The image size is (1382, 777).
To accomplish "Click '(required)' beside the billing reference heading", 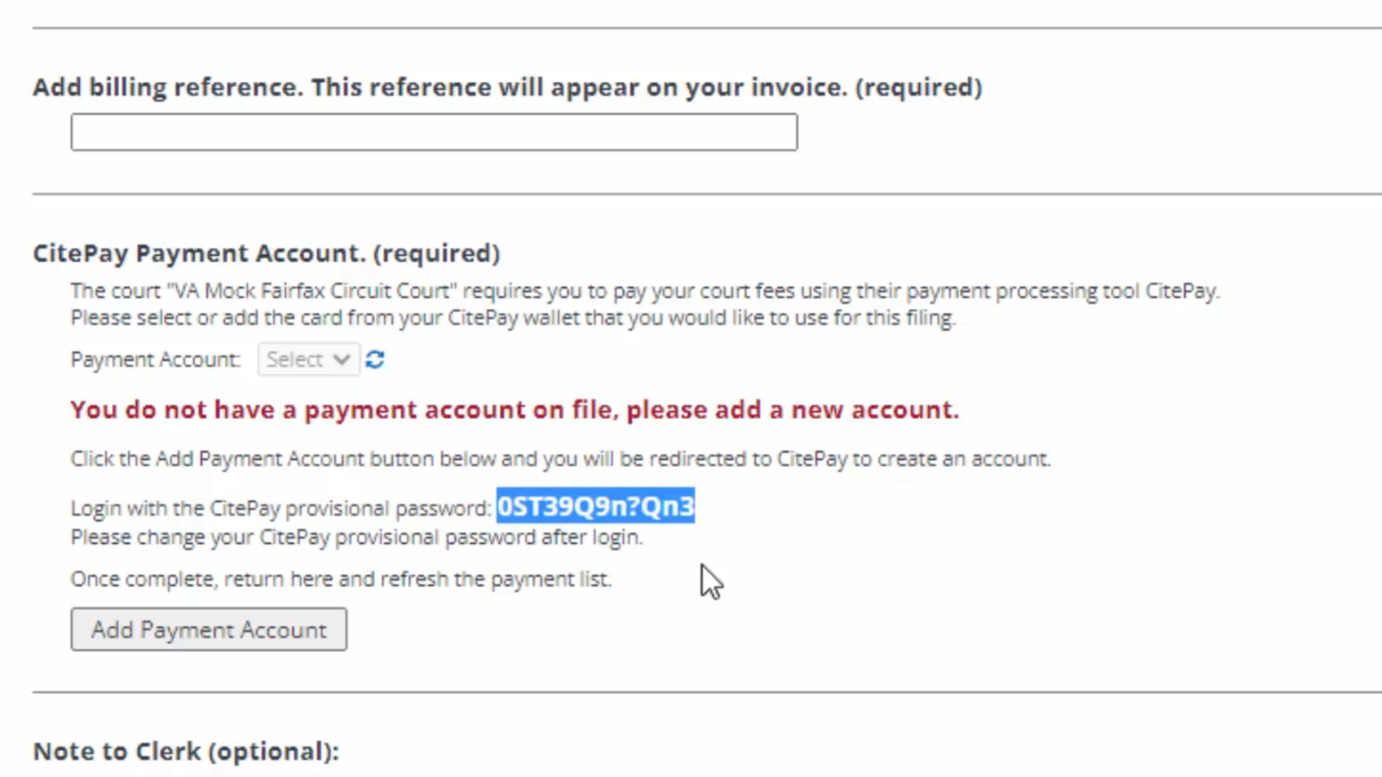I will (918, 87).
